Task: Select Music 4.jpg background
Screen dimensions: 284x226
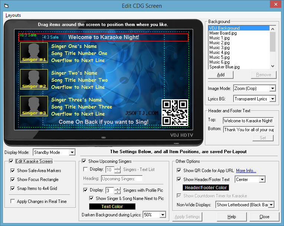Action: click(x=239, y=52)
